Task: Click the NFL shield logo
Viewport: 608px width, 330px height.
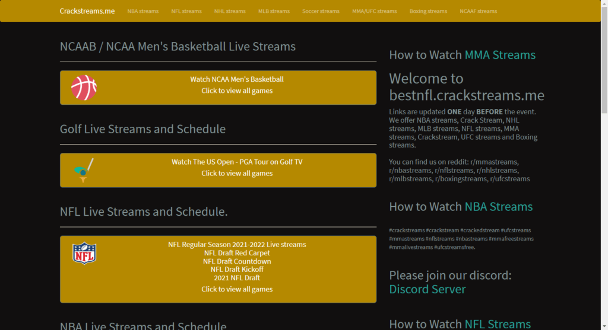Action: pyautogui.click(x=84, y=254)
